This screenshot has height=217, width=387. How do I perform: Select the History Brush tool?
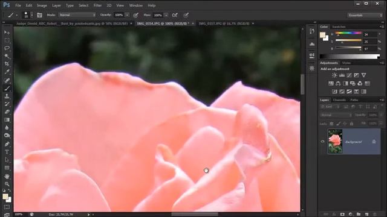pyautogui.click(x=7, y=104)
